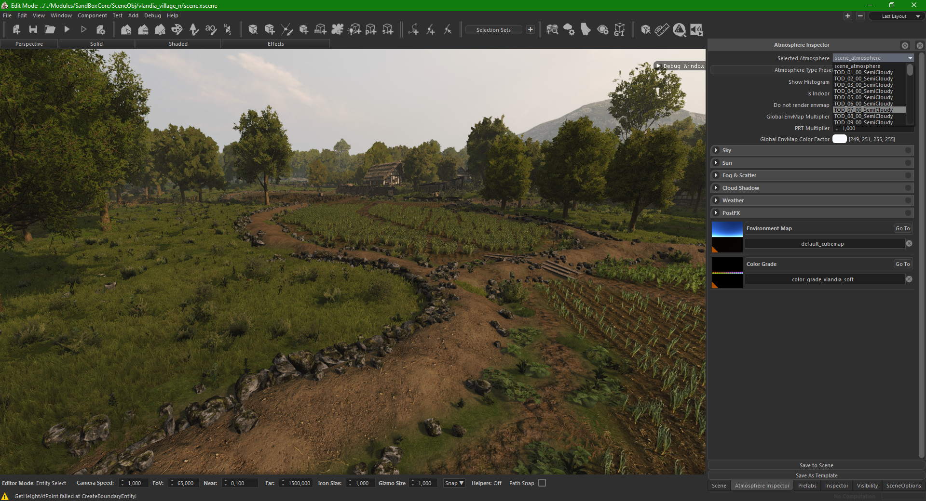Open the Last Layout dropdown

click(x=897, y=16)
